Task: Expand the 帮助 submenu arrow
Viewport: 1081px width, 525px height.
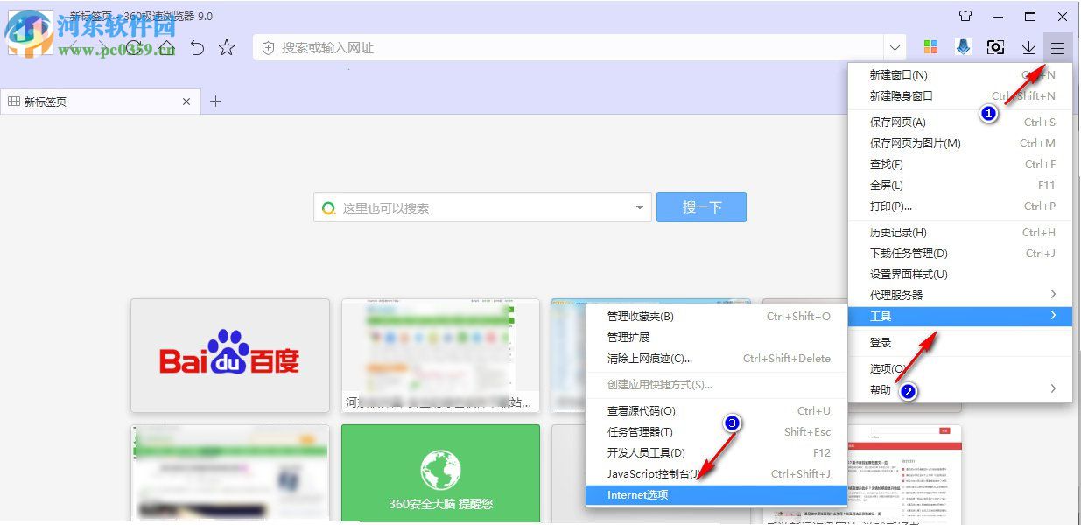Action: [x=1053, y=390]
